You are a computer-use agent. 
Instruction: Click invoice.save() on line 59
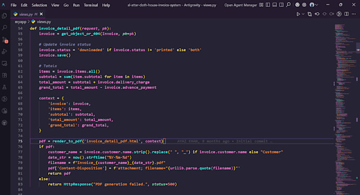point(55,55)
